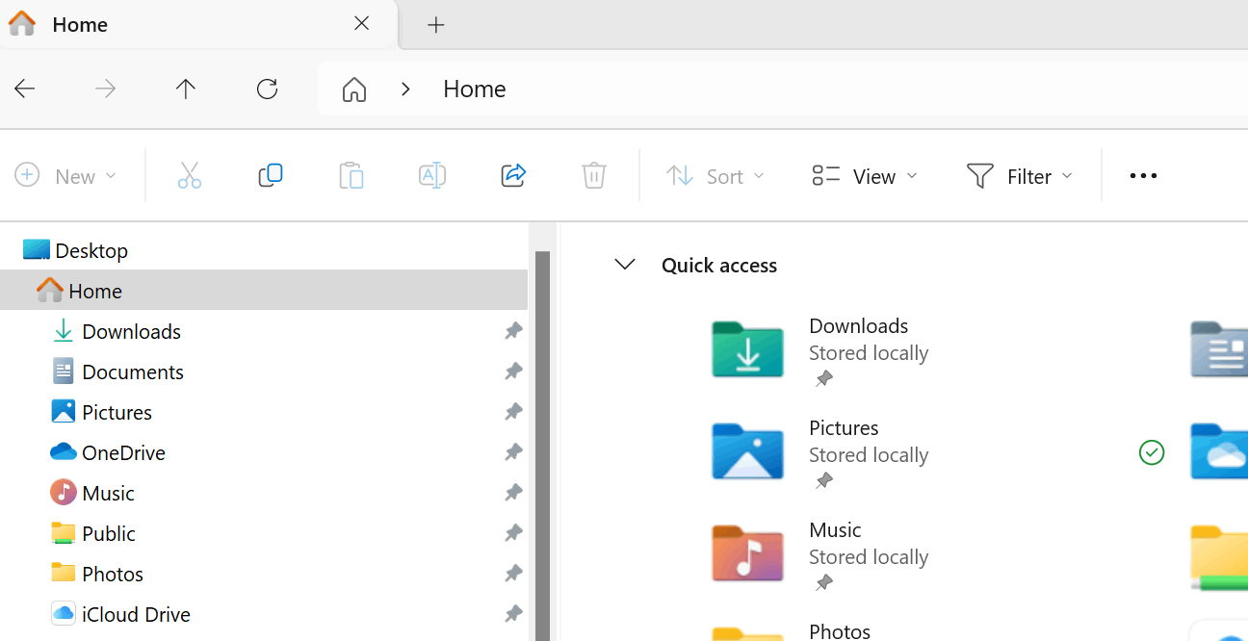Open the Filter dropdown menu

tap(1020, 176)
